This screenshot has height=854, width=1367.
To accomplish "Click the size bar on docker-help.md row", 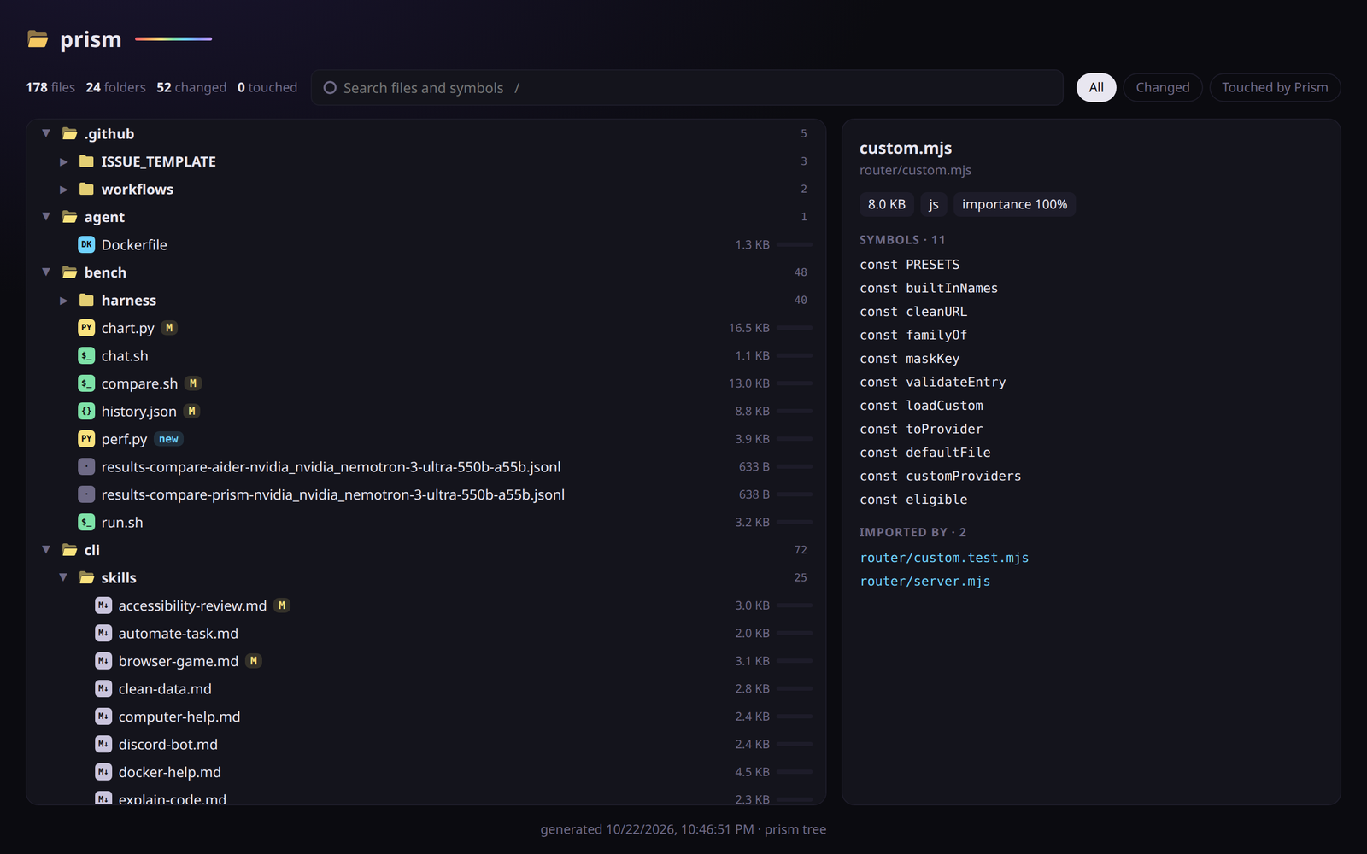I will pyautogui.click(x=795, y=772).
